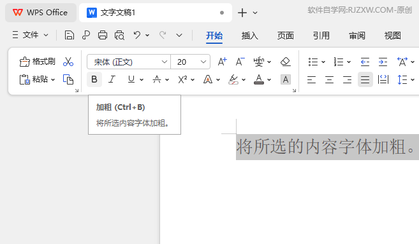
Task: Align text left
Action: click(x=312, y=79)
